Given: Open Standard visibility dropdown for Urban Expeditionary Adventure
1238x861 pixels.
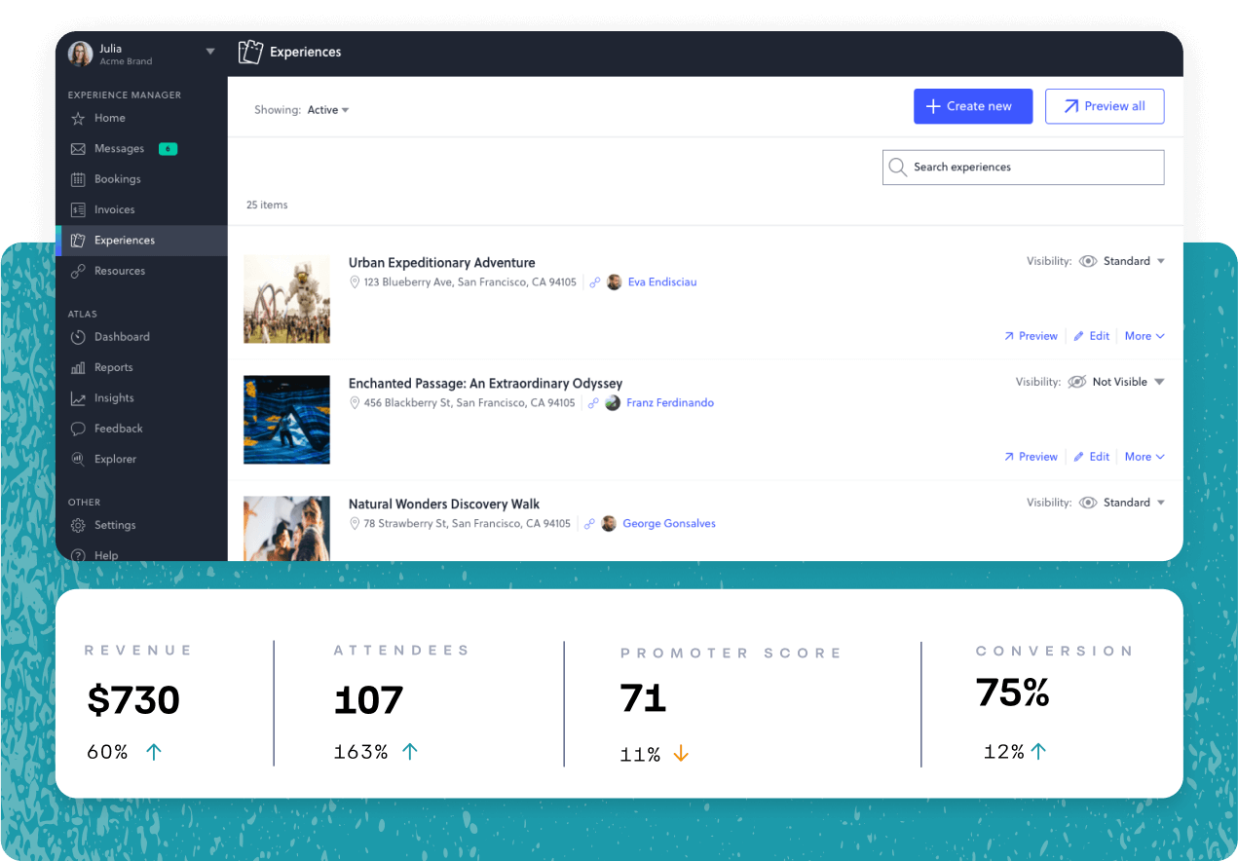Looking at the screenshot, I should point(1134,261).
